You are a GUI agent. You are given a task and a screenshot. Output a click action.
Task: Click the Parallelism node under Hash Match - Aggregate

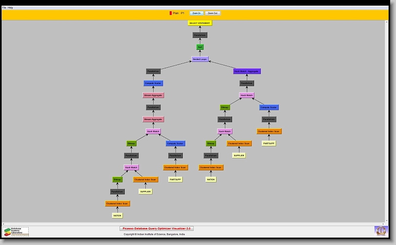(x=247, y=83)
